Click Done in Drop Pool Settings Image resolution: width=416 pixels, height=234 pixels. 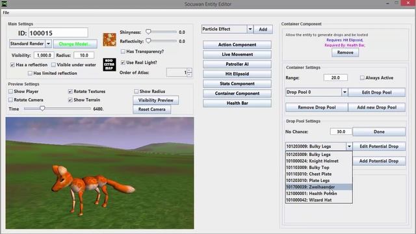379,131
